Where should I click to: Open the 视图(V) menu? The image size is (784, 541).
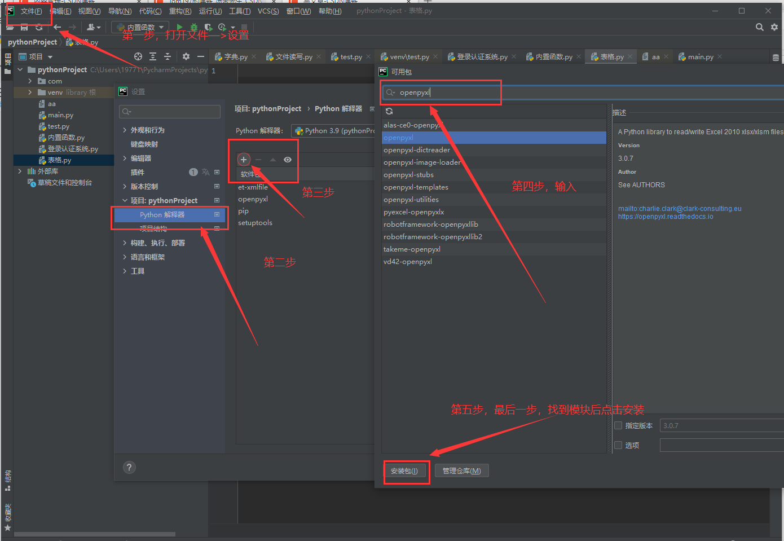click(x=89, y=11)
